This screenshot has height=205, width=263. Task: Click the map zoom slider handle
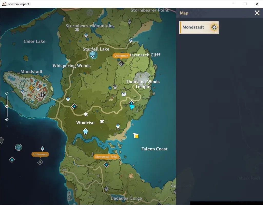tap(7, 106)
